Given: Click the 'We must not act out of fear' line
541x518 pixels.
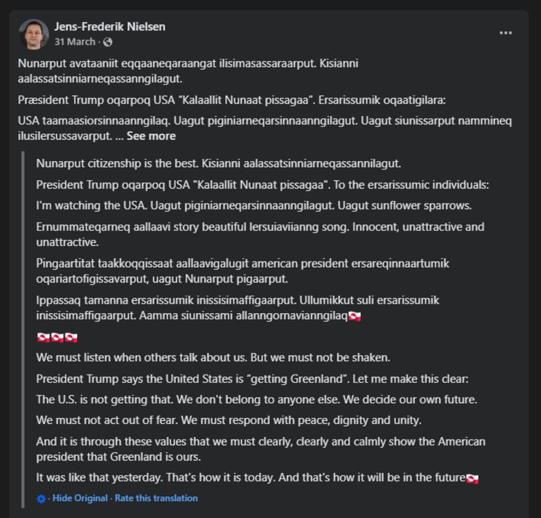Looking at the screenshot, I should click(229, 421).
